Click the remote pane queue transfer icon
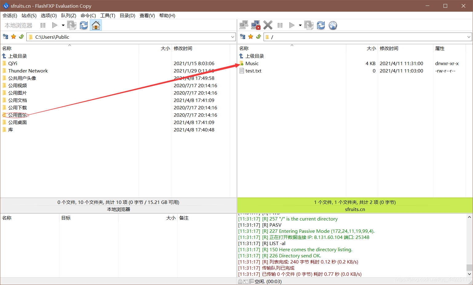Image resolution: width=473 pixels, height=285 pixels. pos(309,25)
